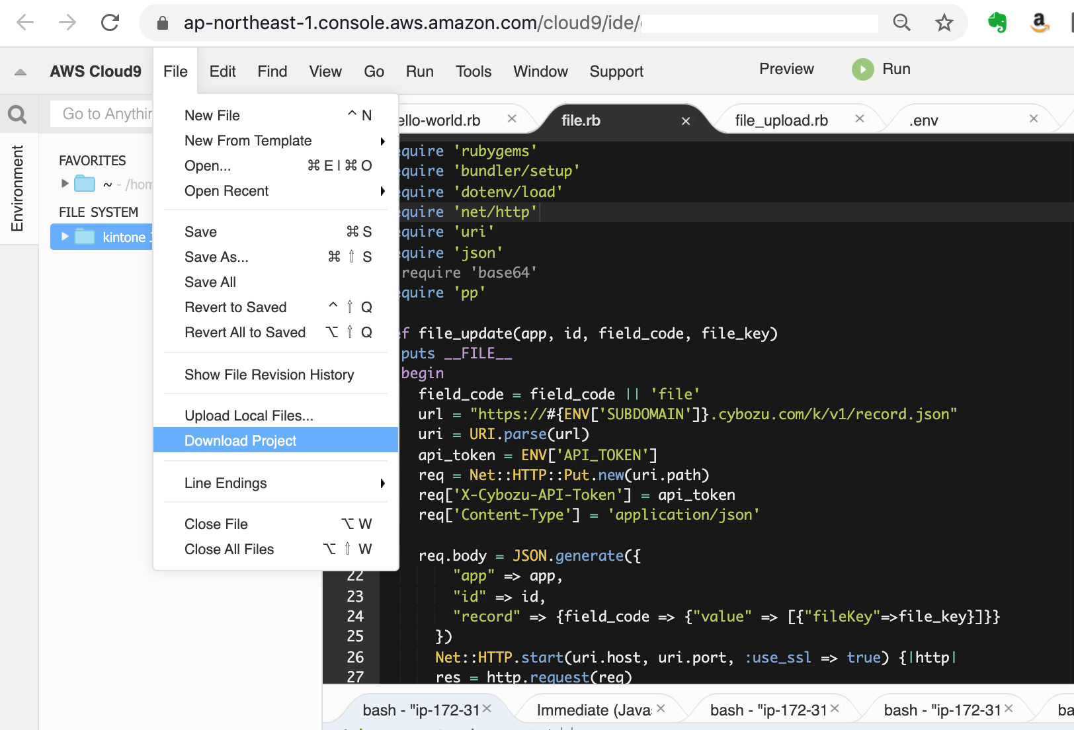The image size is (1074, 730).
Task: Open the zoom magnifier in address bar
Action: coord(901,22)
